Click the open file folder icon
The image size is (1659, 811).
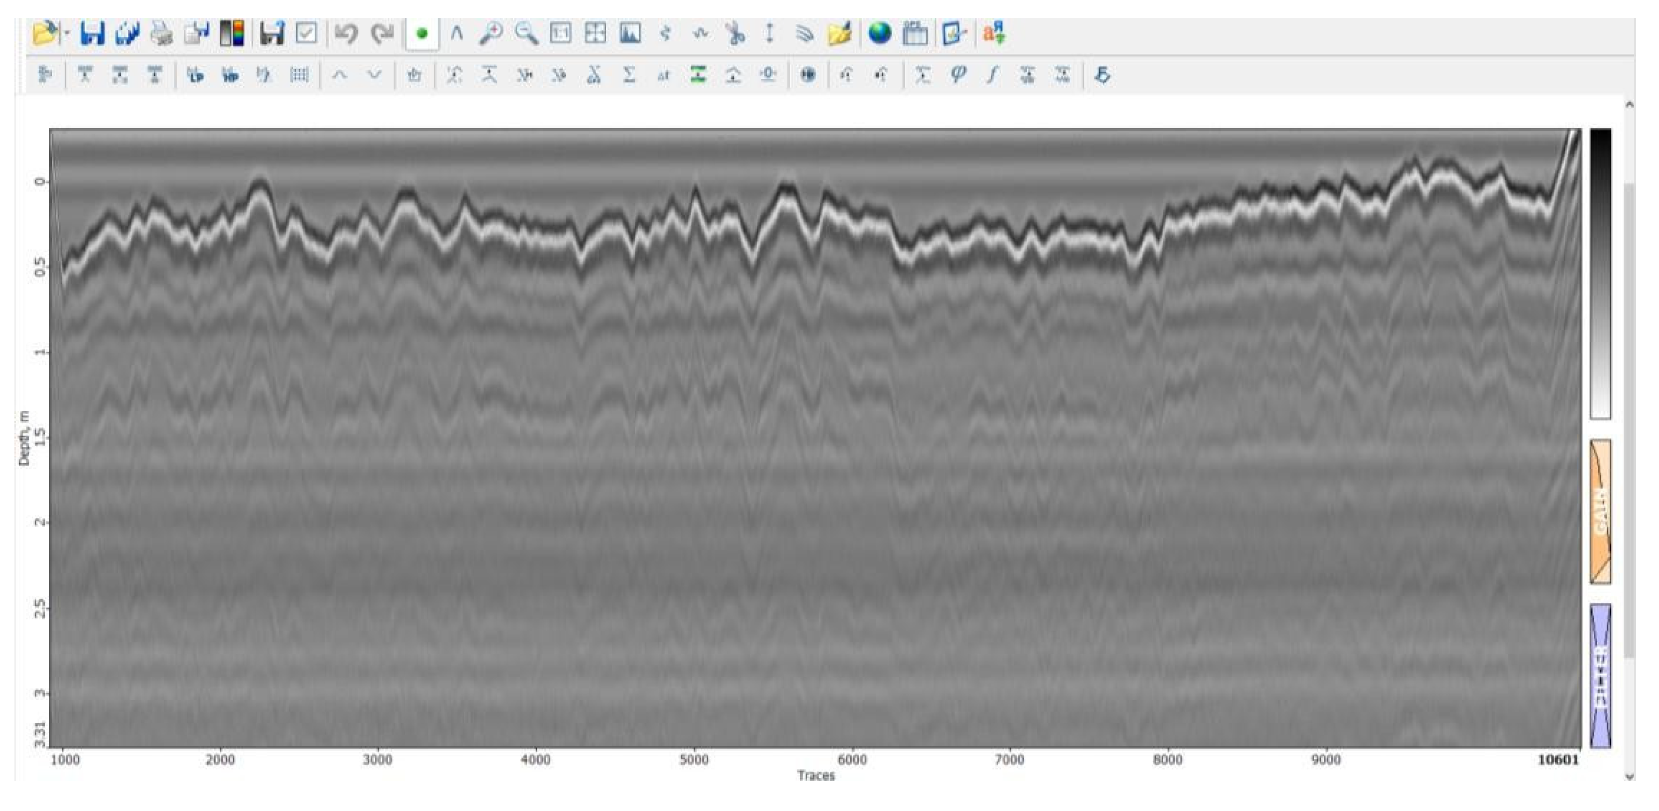coord(44,33)
